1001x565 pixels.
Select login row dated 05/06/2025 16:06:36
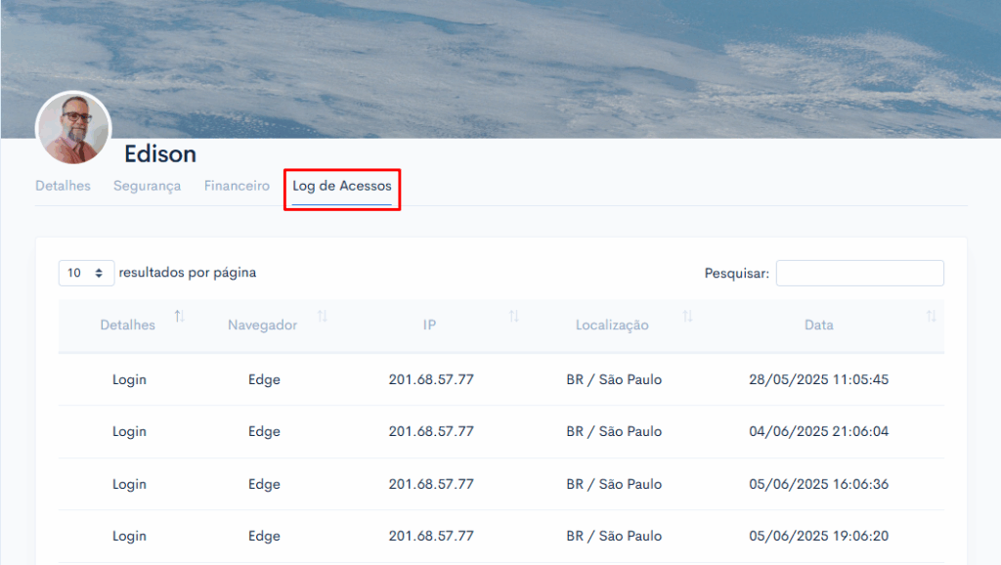coord(501,484)
